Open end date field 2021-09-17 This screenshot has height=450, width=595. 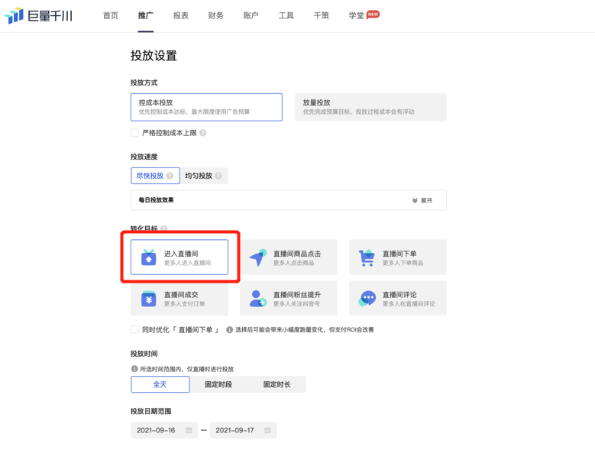243,430
